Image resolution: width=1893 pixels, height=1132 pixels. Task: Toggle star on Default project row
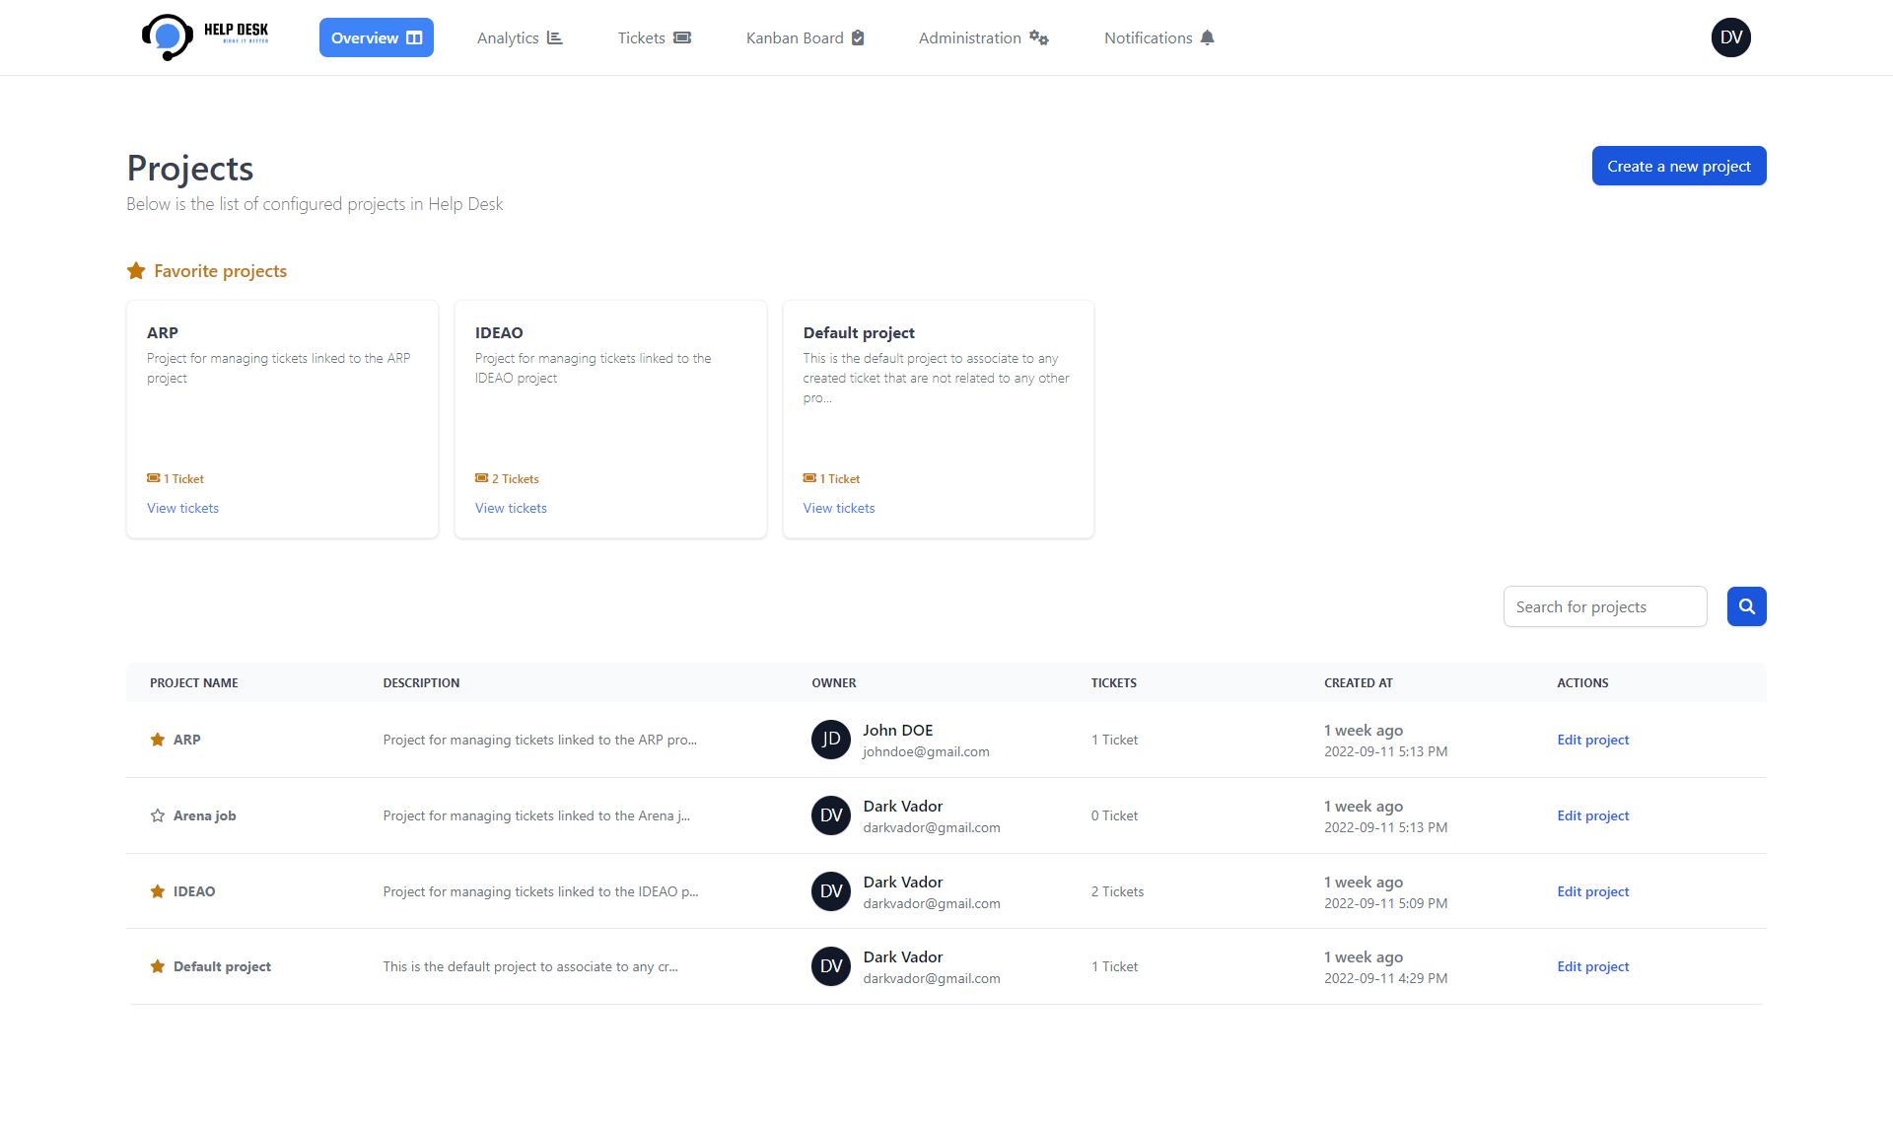click(158, 966)
